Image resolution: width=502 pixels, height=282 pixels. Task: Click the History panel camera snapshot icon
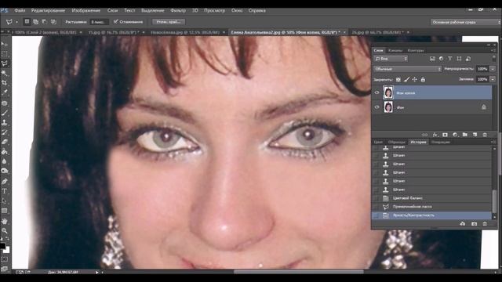474,224
